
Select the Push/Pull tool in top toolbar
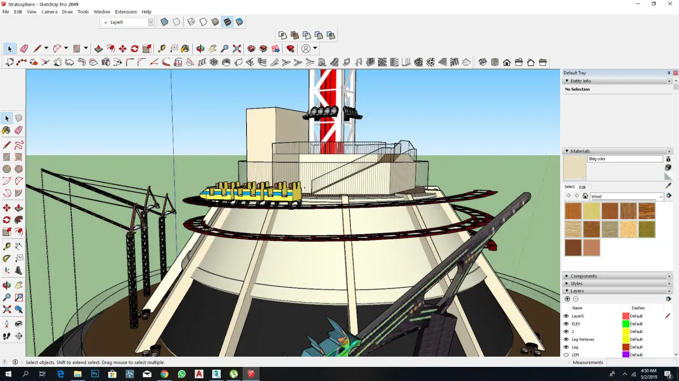[x=98, y=49]
